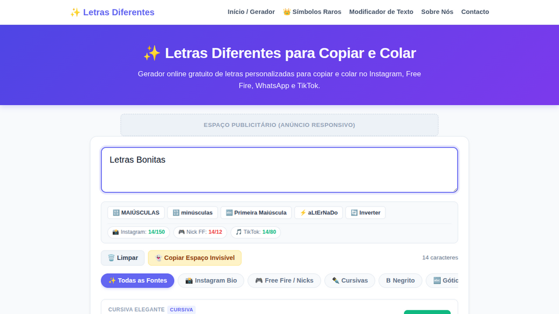
Task: Click the CURSIVA ELEGANTE font label
Action: tap(136, 310)
